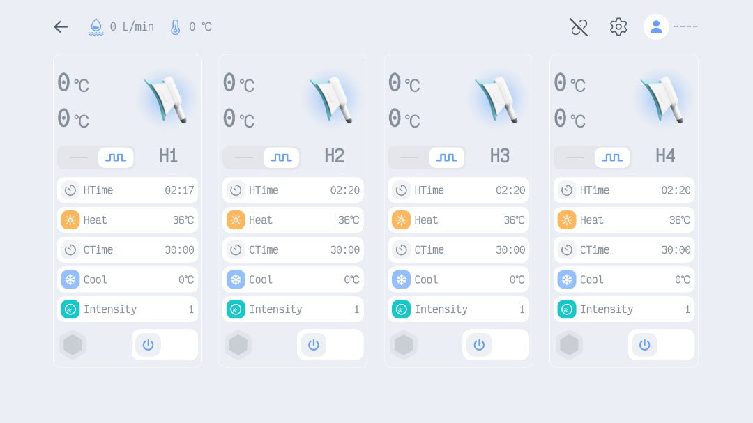Viewport: 753px width, 423px height.
Task: Click the water flow rate droplet icon
Action: coord(96,27)
